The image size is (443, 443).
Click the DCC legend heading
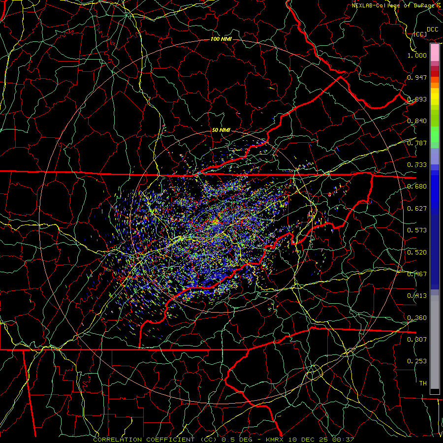coord(432,30)
